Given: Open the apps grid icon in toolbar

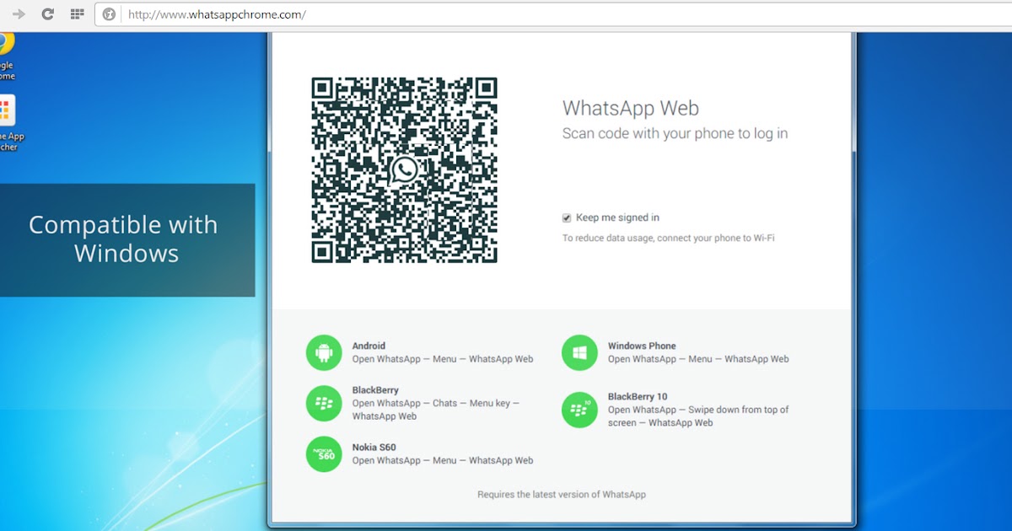Looking at the screenshot, I should [x=77, y=14].
